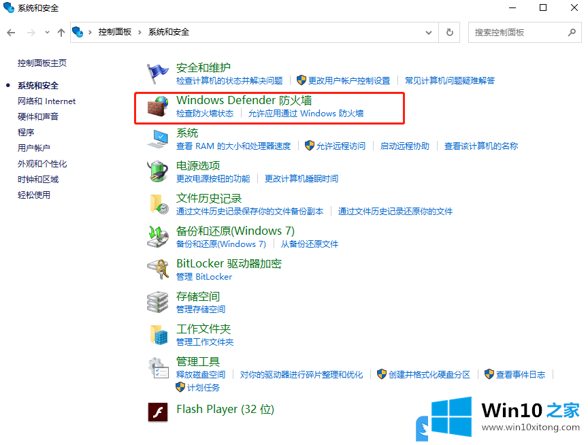Click the control panel icon in address bar
This screenshot has height=445, width=588.
pos(78,32)
